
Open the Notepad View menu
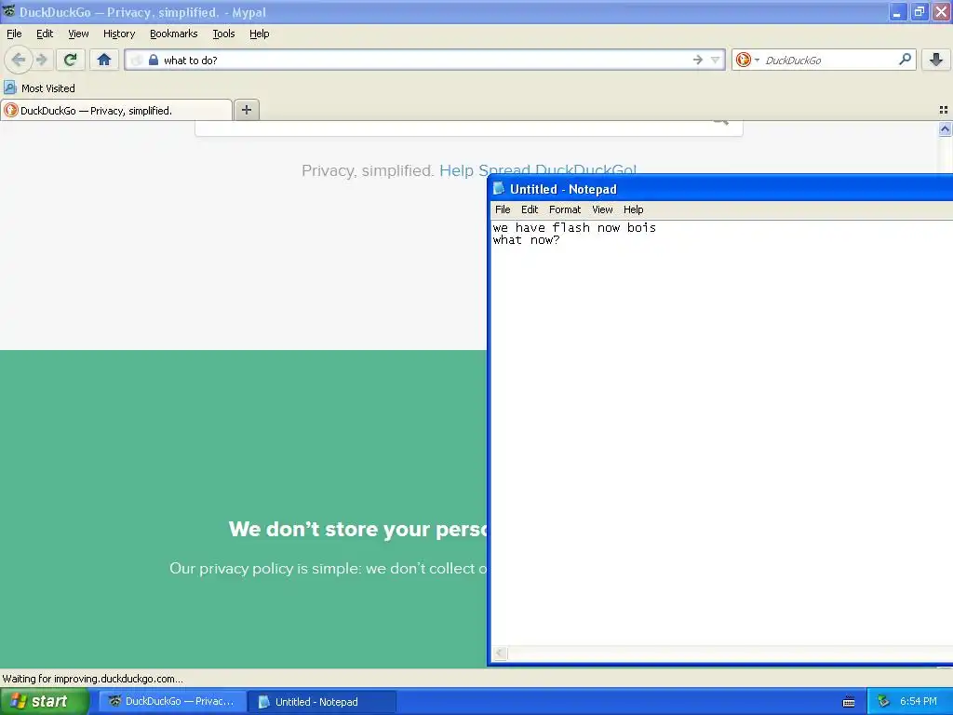pyautogui.click(x=602, y=209)
